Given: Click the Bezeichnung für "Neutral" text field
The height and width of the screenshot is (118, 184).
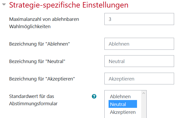Looking at the screenshot, I should click(x=139, y=61).
